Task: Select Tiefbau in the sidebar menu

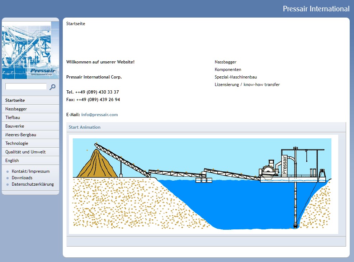Action: tap(13, 118)
